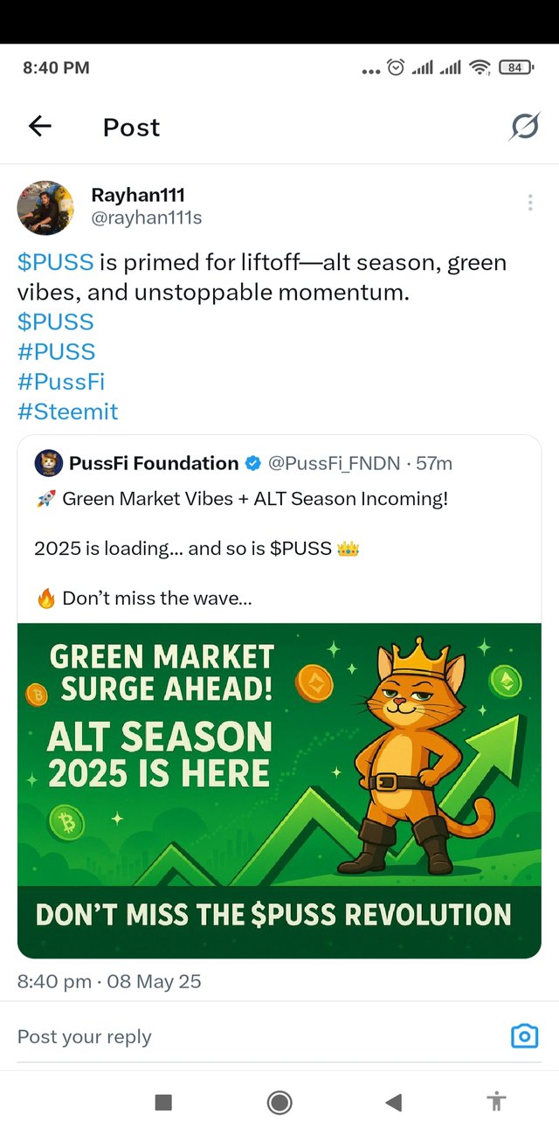Tap the back arrow icon
Image resolution: width=559 pixels, height=1135 pixels.
(x=40, y=127)
